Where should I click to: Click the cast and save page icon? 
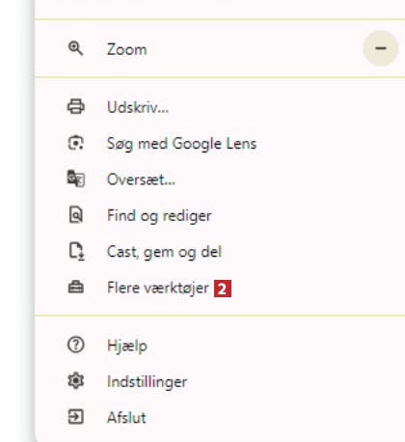click(x=76, y=251)
